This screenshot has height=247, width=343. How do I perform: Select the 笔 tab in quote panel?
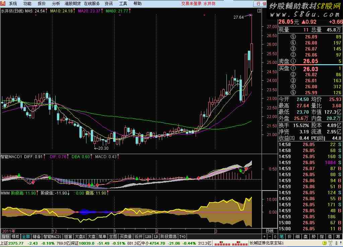tap(281, 237)
